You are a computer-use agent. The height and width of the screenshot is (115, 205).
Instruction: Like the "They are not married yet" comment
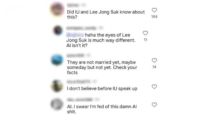(x=154, y=60)
